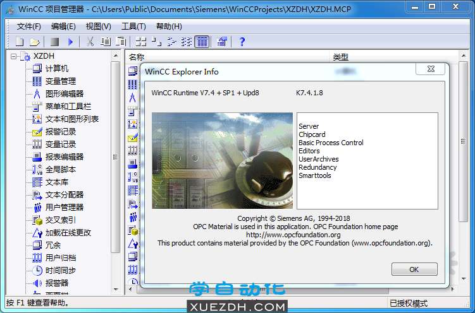The width and height of the screenshot is (475, 313).
Task: Click the highlighted table view toolbar icon
Action: coord(202,42)
